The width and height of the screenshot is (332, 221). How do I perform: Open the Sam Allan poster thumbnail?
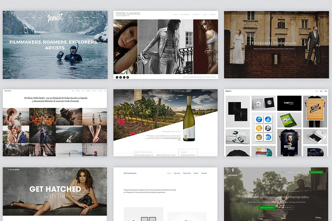click(x=289, y=142)
